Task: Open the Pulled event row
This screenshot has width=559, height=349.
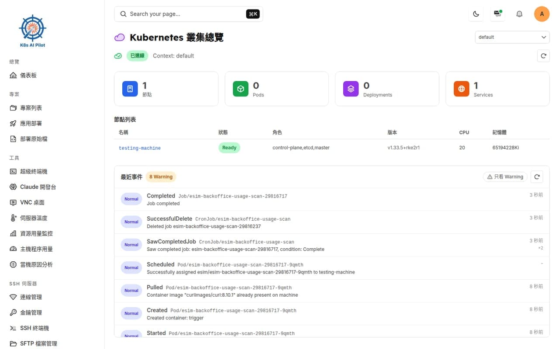Action: (332, 291)
